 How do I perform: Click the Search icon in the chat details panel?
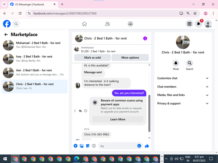190,63
